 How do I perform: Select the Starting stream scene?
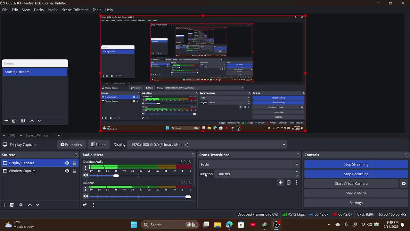[35, 72]
